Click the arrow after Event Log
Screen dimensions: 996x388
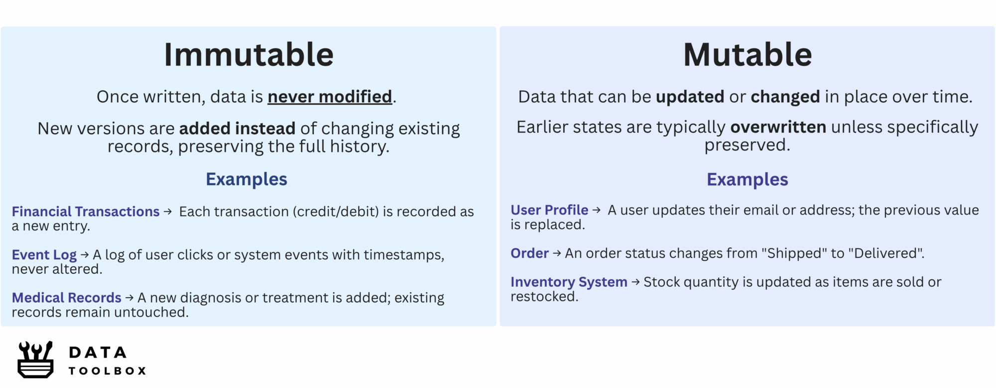tap(85, 255)
